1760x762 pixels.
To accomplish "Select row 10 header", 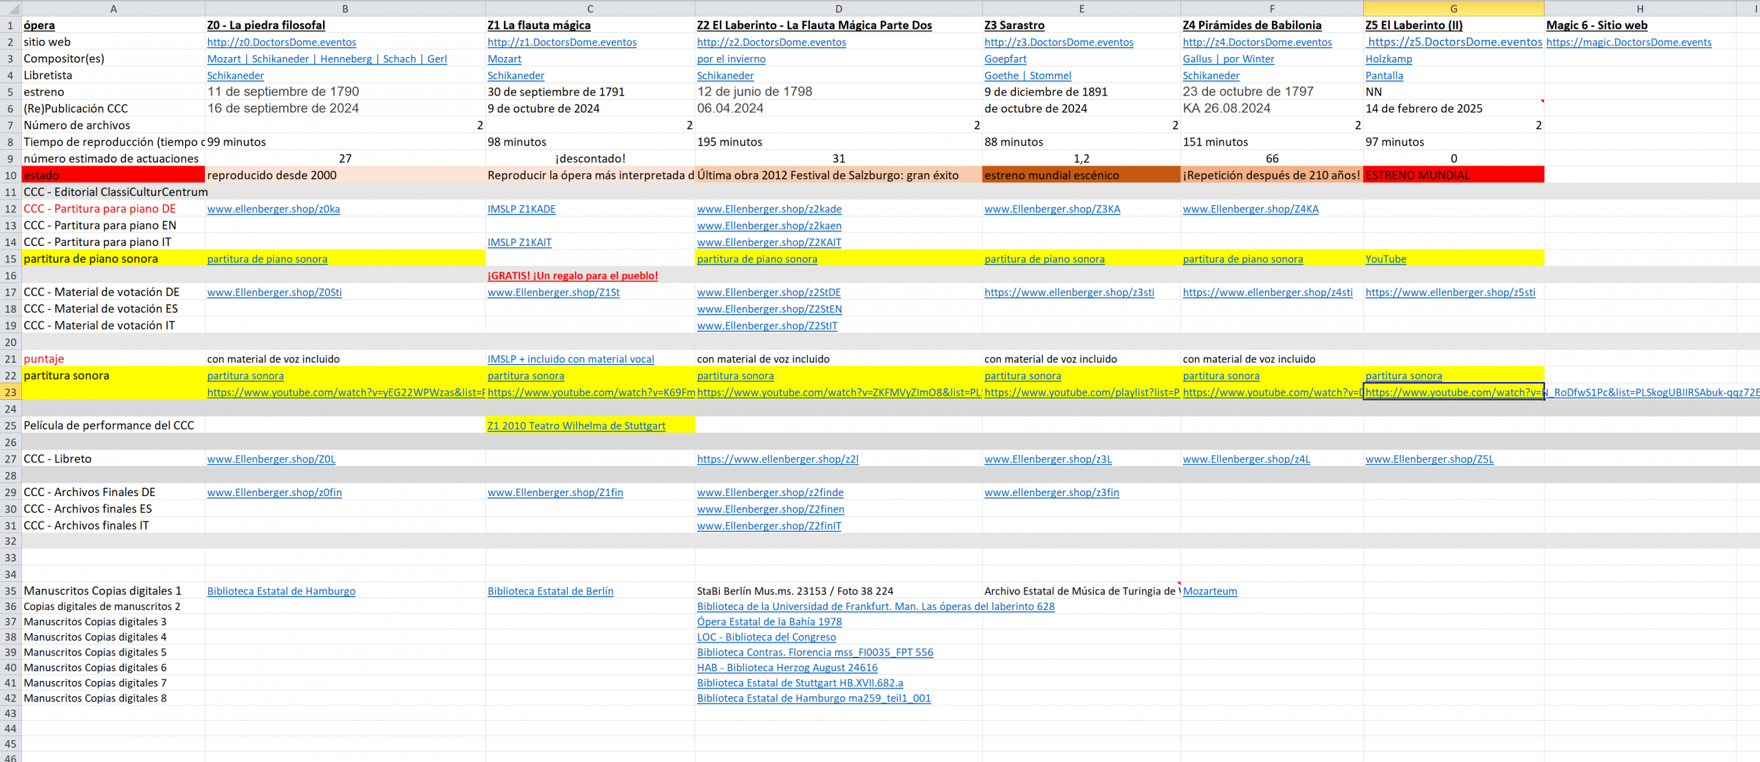I will click(x=10, y=176).
